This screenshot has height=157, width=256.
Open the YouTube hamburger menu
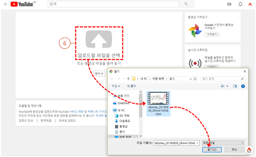(5, 4)
